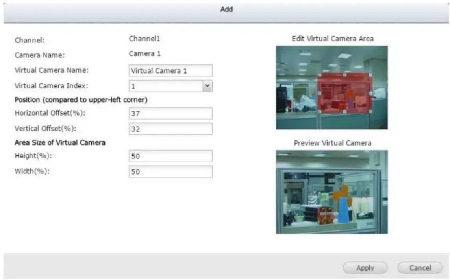
Task: Click the top-right handle of red area
Action: [370, 75]
